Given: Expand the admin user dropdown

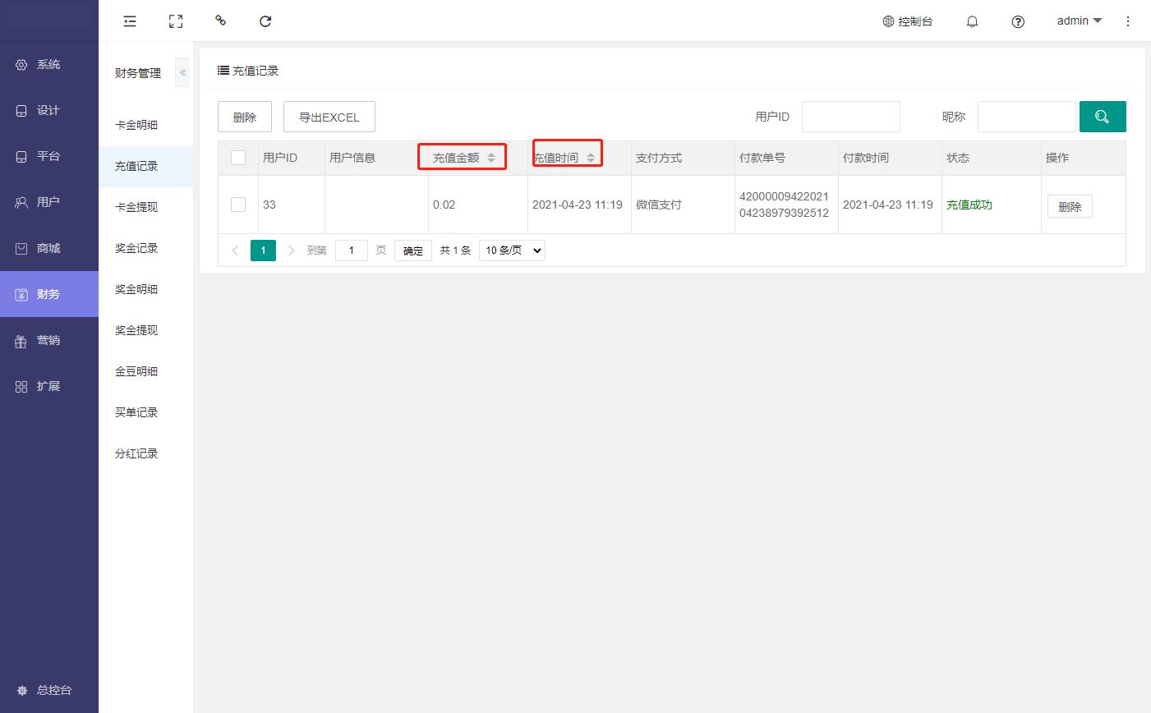Looking at the screenshot, I should pos(1079,21).
